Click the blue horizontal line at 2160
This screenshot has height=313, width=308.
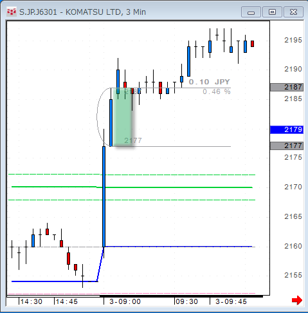coord(178,247)
